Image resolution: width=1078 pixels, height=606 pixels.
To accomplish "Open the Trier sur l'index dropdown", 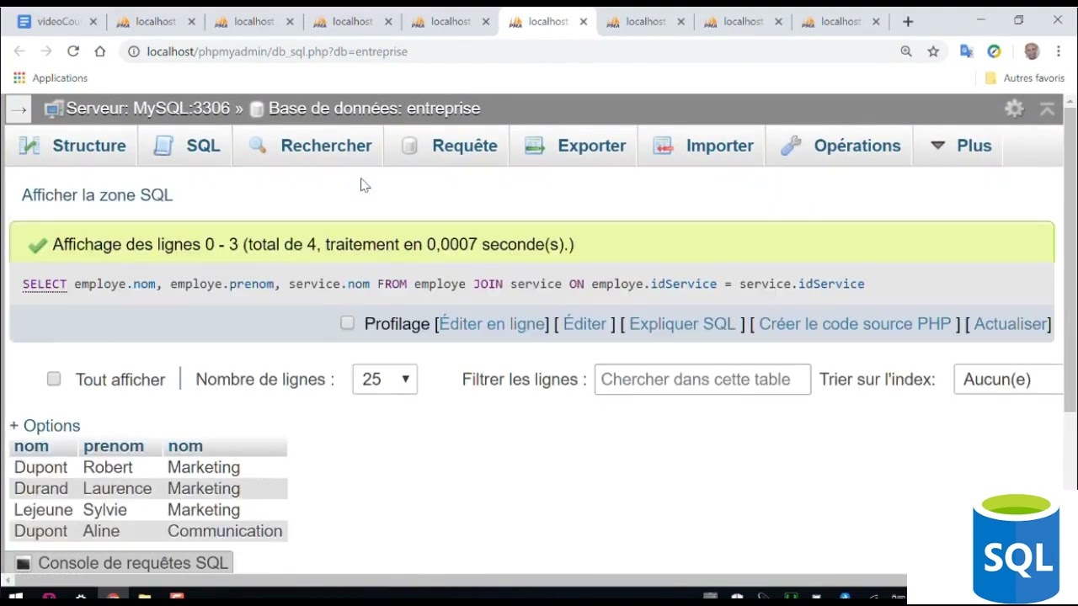I will point(1008,379).
